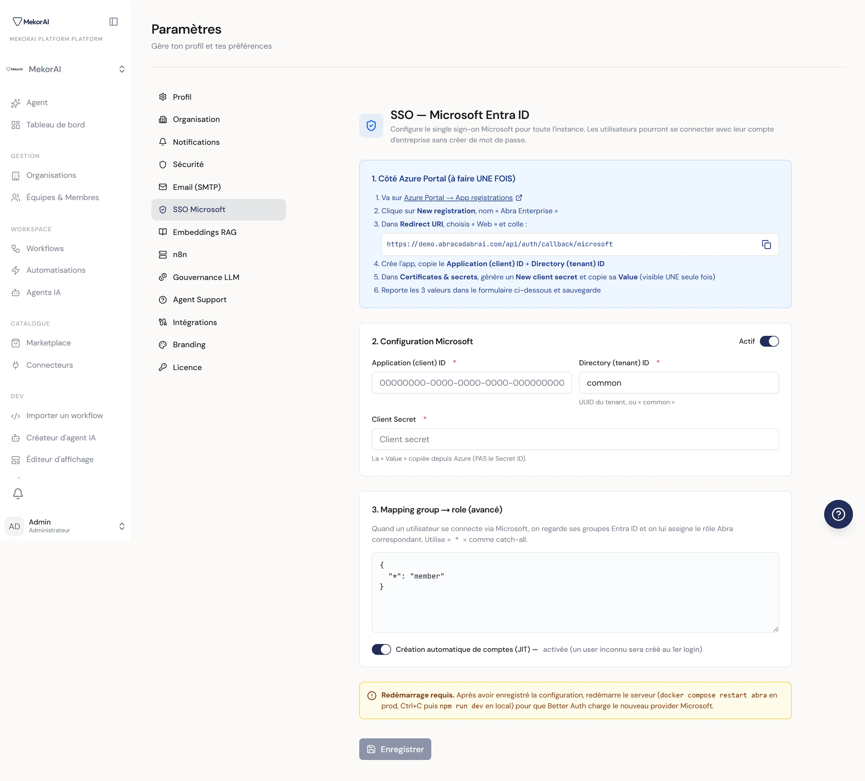Click the Importer un workflow code icon
Screen dimensions: 865x781
pyautogui.click(x=16, y=416)
